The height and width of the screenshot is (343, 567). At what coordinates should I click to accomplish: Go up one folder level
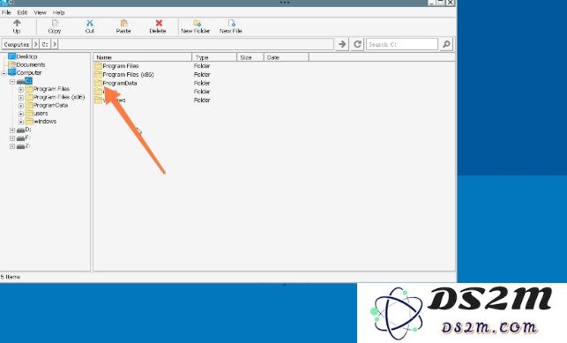point(17,26)
